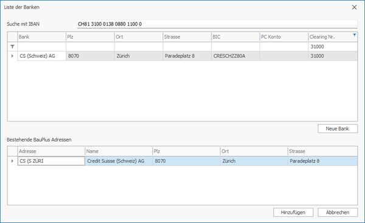Screen dimensions: 365x223
Task: Click the filter icon on Clearing Nr. column
Action: (354, 35)
